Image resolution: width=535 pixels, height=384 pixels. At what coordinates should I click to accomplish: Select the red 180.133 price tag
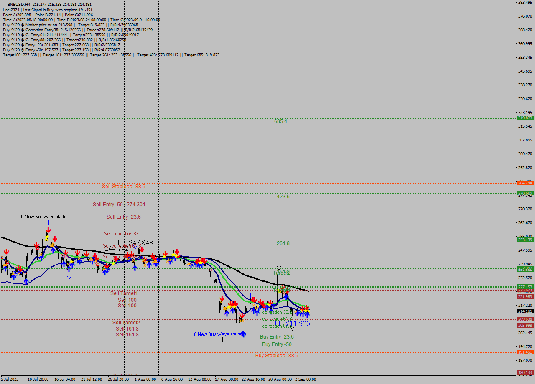click(x=525, y=373)
